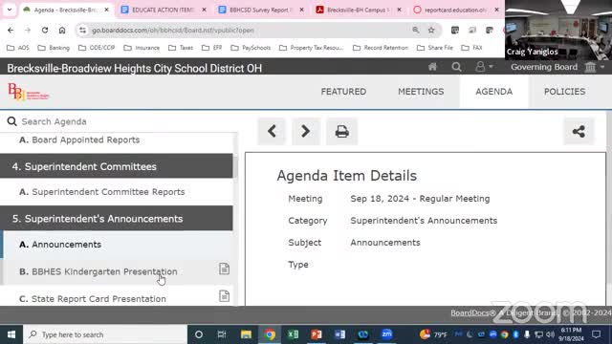Open Zoom from the taskbar
The image size is (612, 344).
[x=386, y=334]
